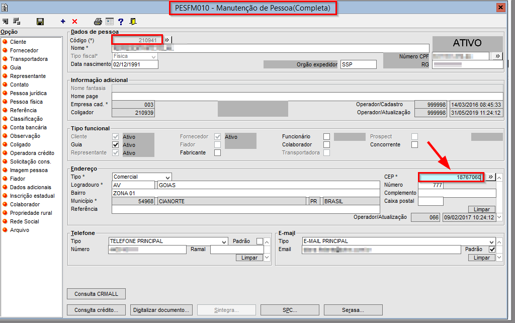
Task: Click the orange bullet beside Representante
Action: click(x=5, y=75)
